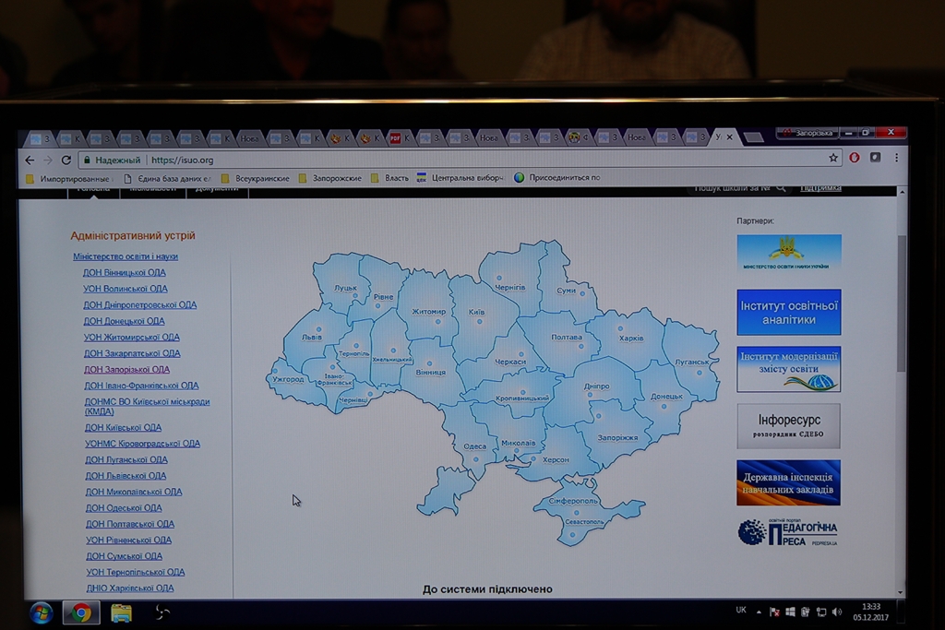Open the Импортированные bookmarks folder
Screen dimensions: 945x630
click(x=68, y=178)
